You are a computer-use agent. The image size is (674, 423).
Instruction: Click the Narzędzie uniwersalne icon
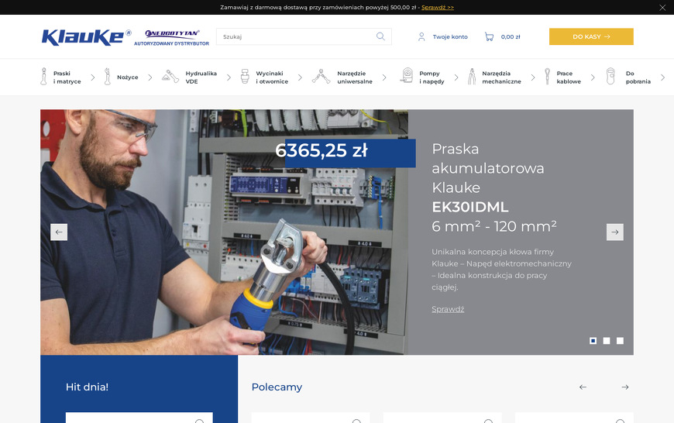tap(321, 77)
